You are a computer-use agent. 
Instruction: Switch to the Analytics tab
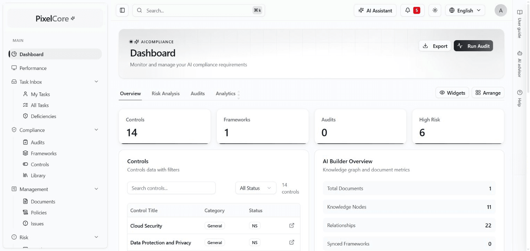[226, 93]
